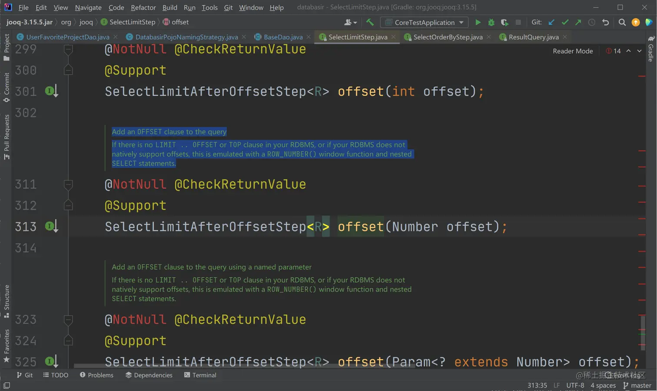Go to next highlighted error arrow
The width and height of the screenshot is (657, 391).
click(639, 51)
